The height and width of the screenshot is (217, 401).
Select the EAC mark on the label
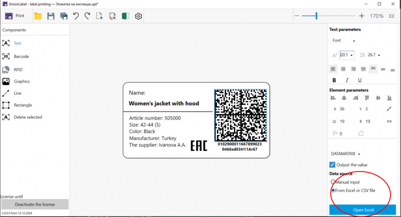click(x=199, y=146)
